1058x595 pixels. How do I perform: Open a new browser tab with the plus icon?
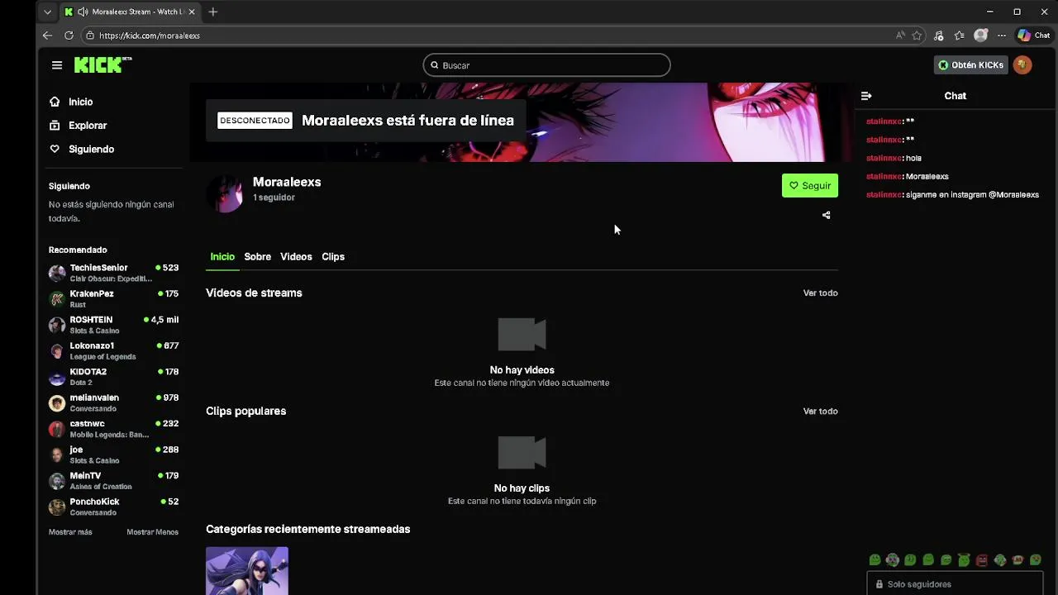point(212,12)
